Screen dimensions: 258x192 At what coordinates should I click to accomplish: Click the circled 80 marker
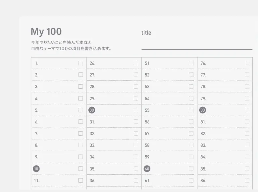(203, 110)
